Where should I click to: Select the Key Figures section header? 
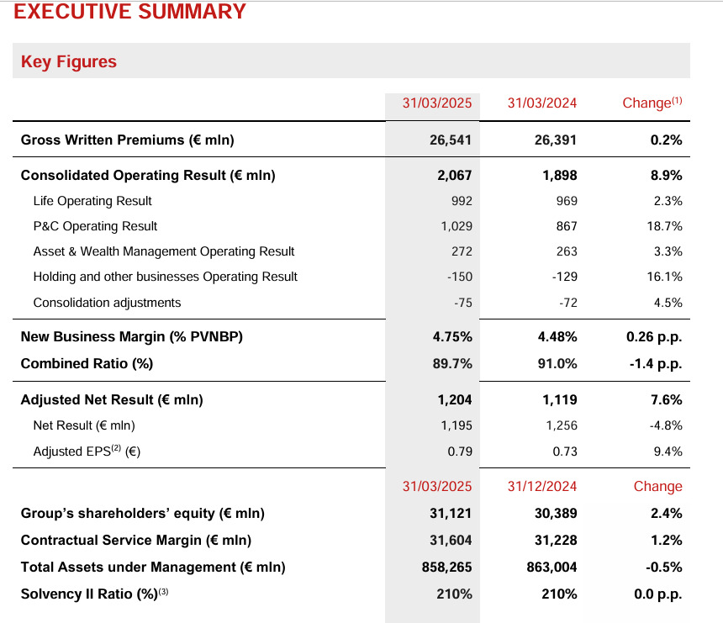pos(68,61)
